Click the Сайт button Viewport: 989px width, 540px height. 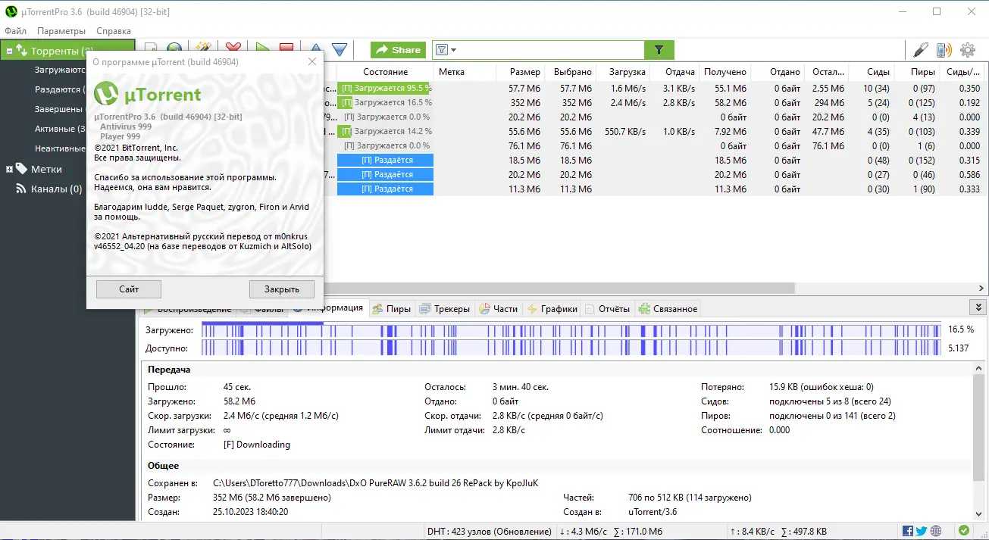(129, 289)
